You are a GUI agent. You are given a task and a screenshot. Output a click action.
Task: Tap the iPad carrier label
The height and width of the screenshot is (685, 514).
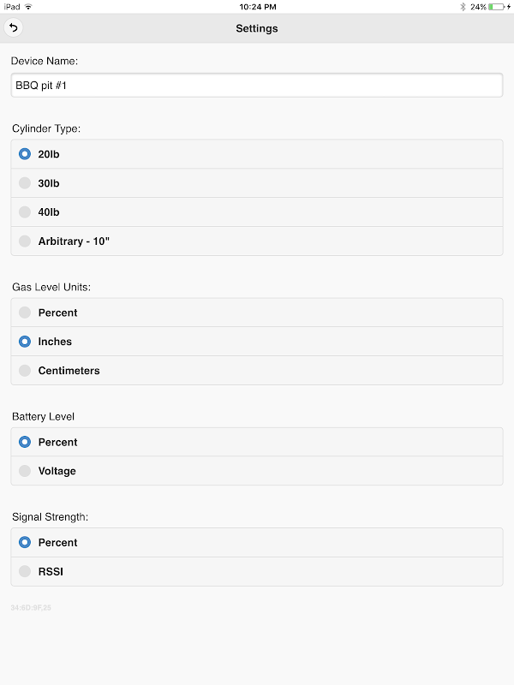point(11,6)
